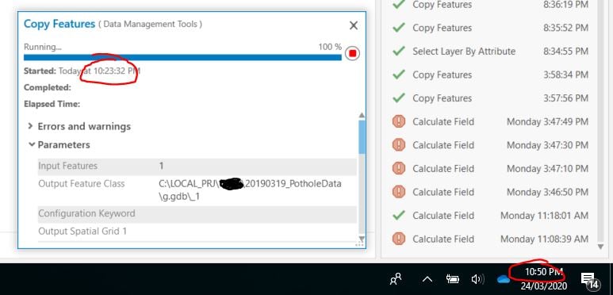Click error icon for Calculate Field 3:47:49 PM
The width and height of the screenshot is (613, 295).
tap(398, 121)
